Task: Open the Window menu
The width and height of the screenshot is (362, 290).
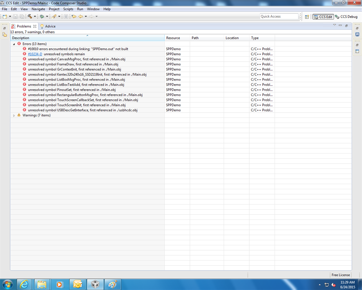Action: [93, 9]
